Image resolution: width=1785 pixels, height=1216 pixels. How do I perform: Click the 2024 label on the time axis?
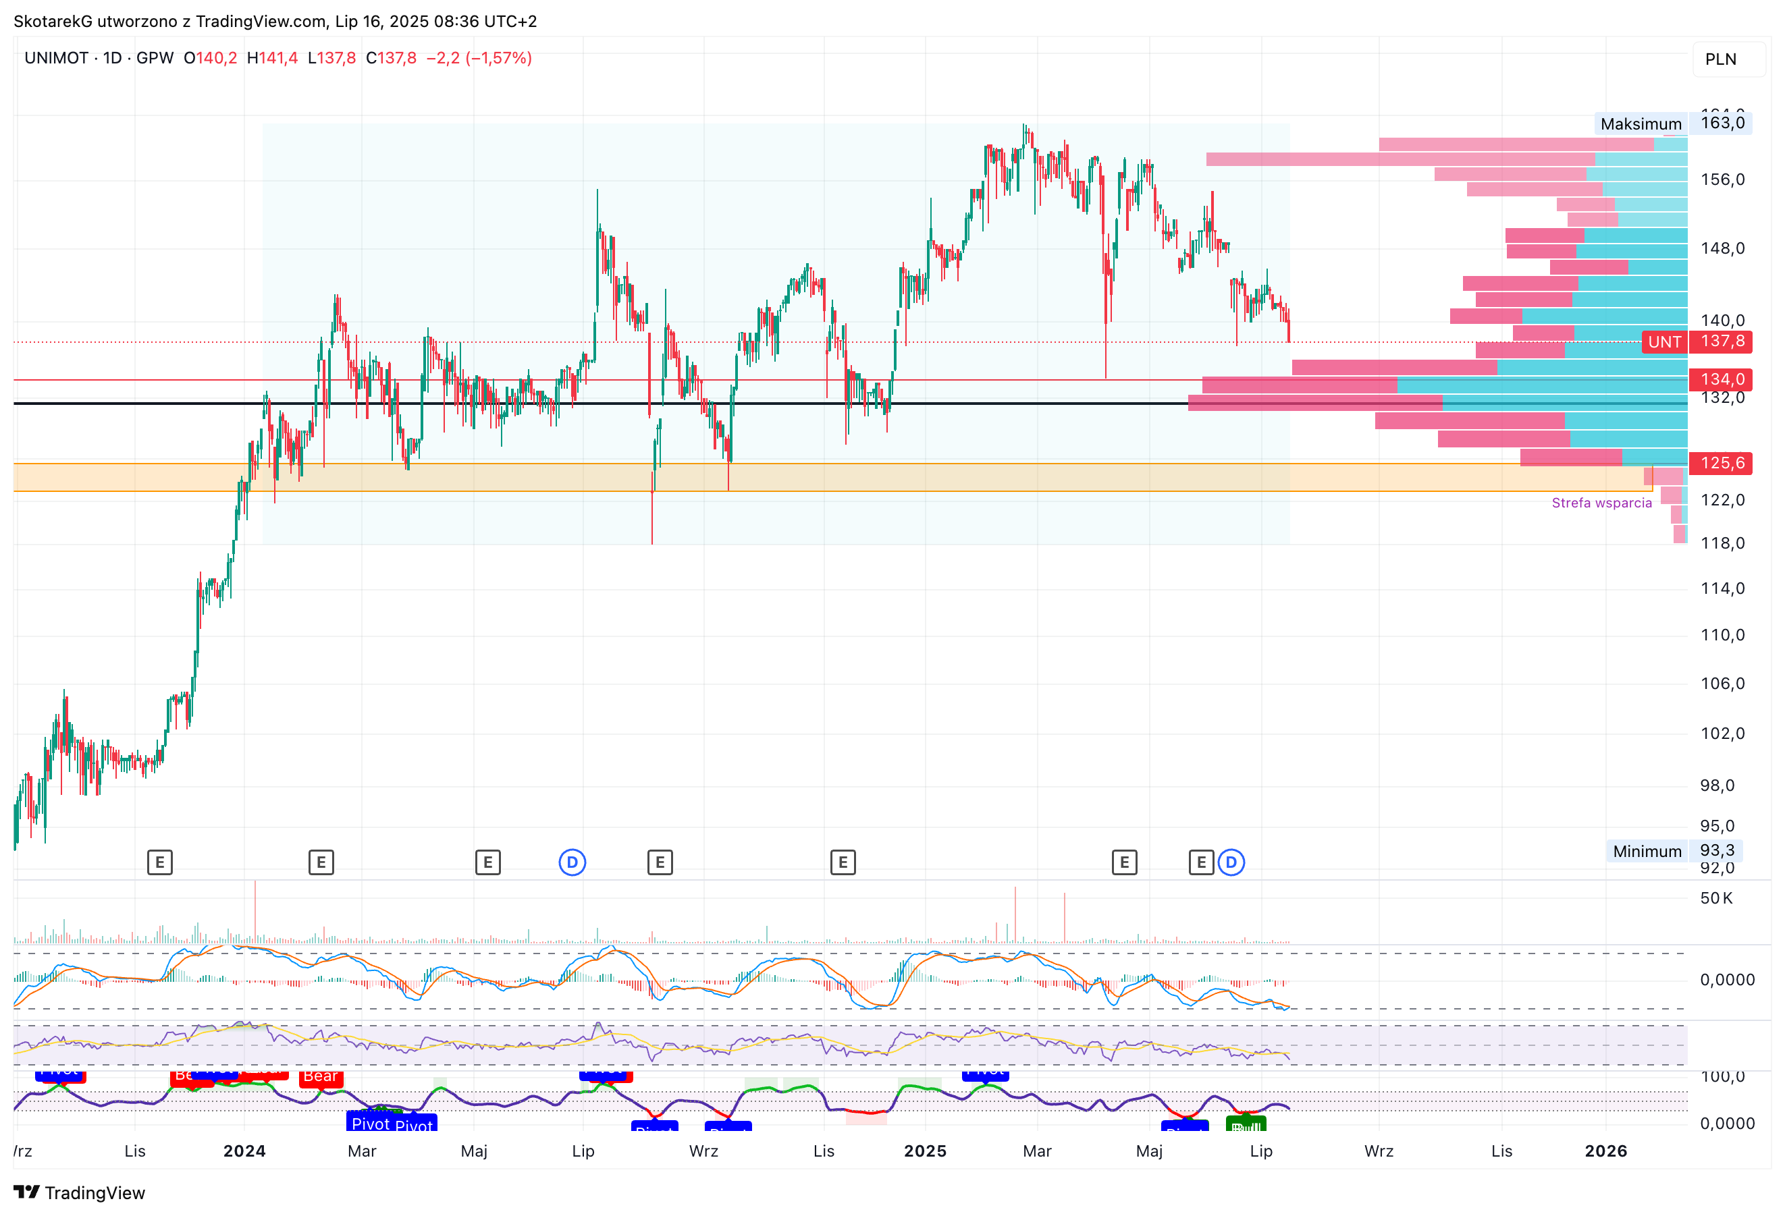point(244,1151)
